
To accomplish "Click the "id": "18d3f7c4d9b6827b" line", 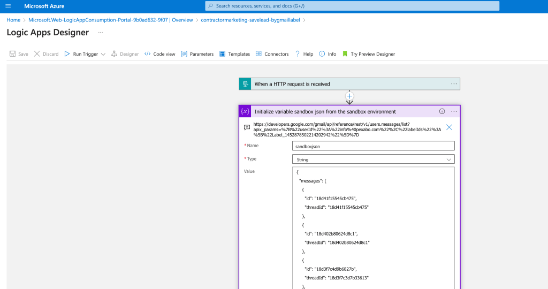I will 330,269.
